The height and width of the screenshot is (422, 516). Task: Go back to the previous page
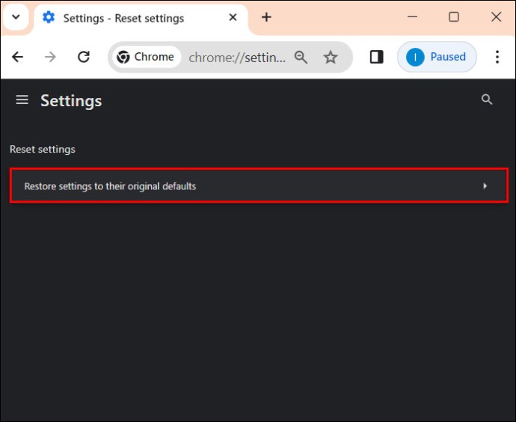coord(17,57)
